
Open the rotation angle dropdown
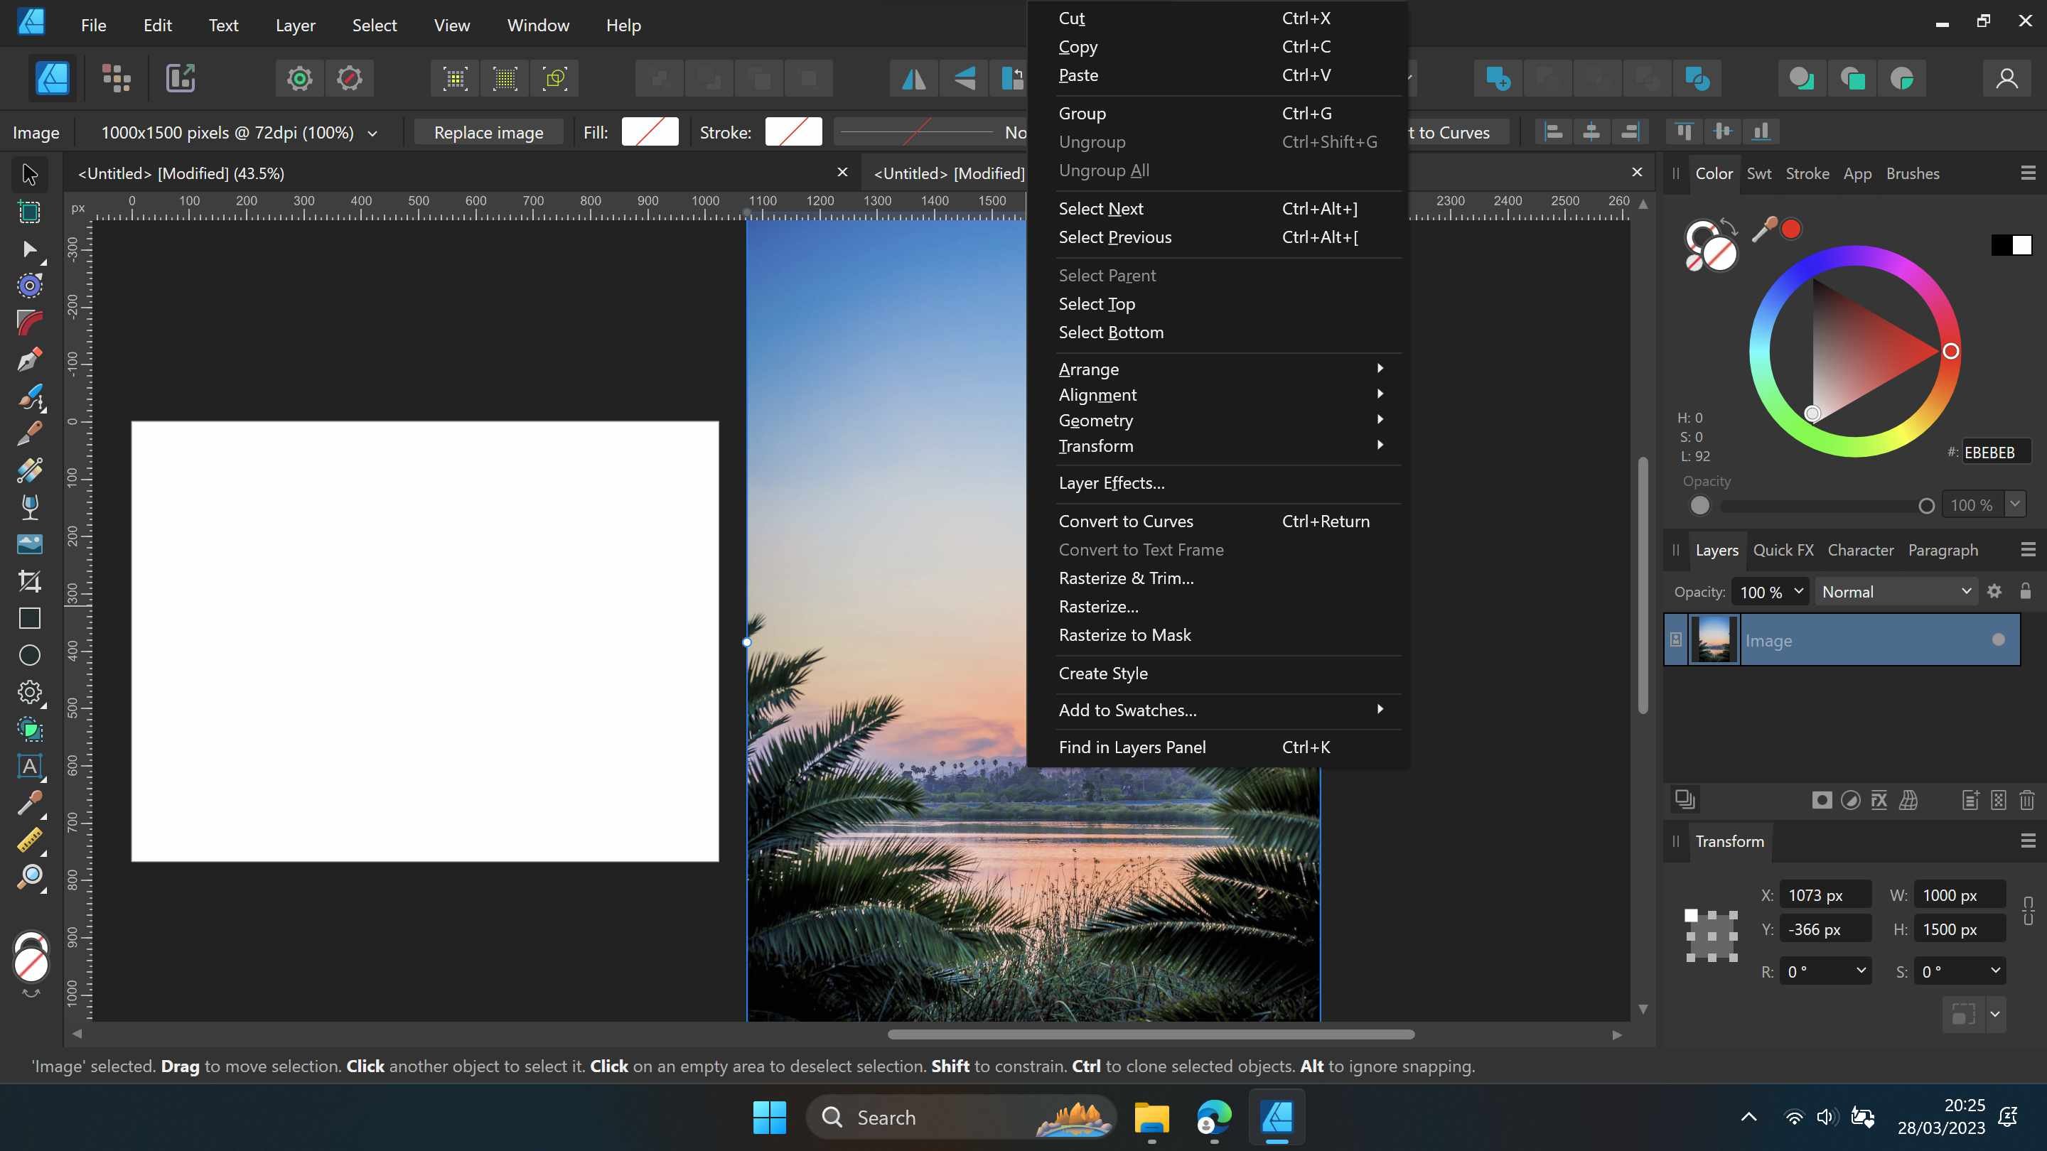[x=1860, y=971]
